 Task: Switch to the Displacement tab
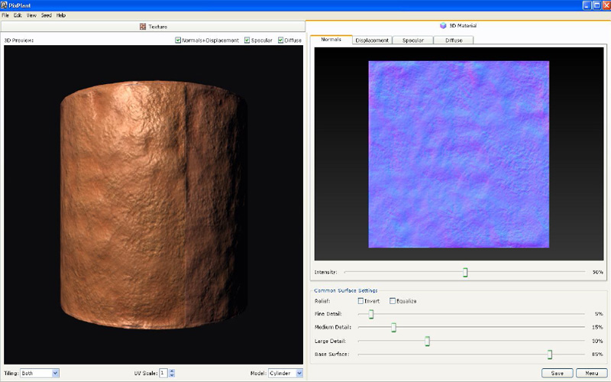372,40
